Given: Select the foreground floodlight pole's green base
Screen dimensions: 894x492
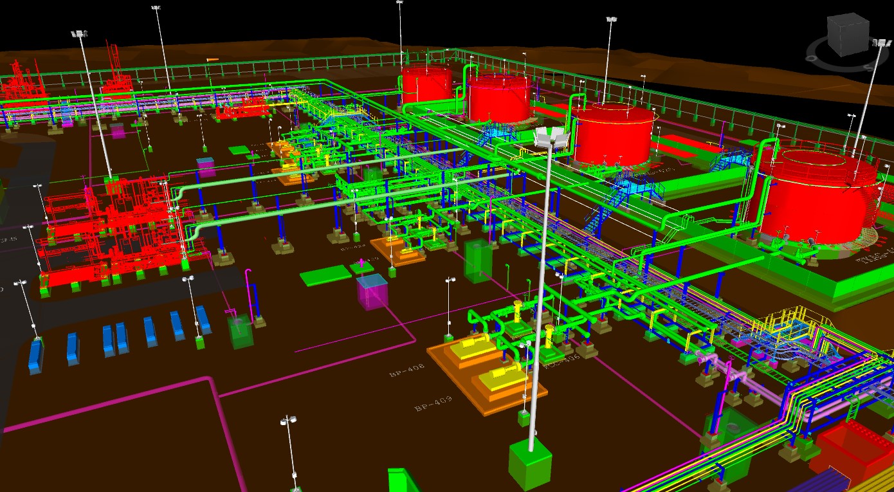Looking at the screenshot, I should click(529, 464).
